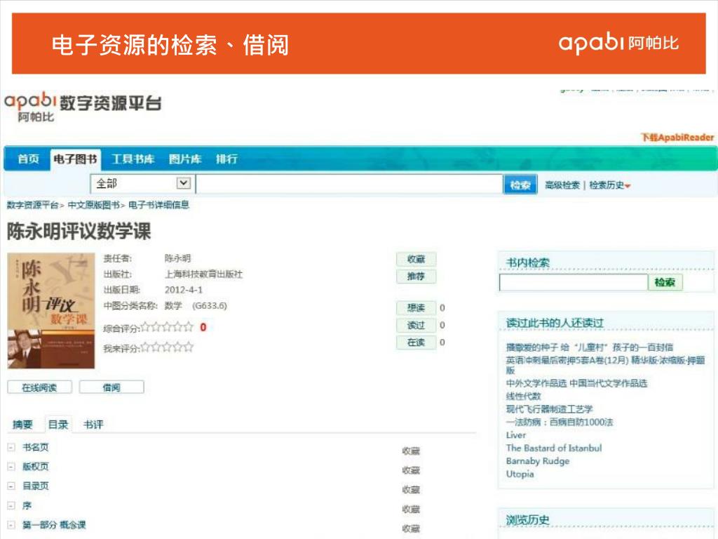Mark the book as 读过
The width and height of the screenshot is (718, 539).
[x=416, y=325]
